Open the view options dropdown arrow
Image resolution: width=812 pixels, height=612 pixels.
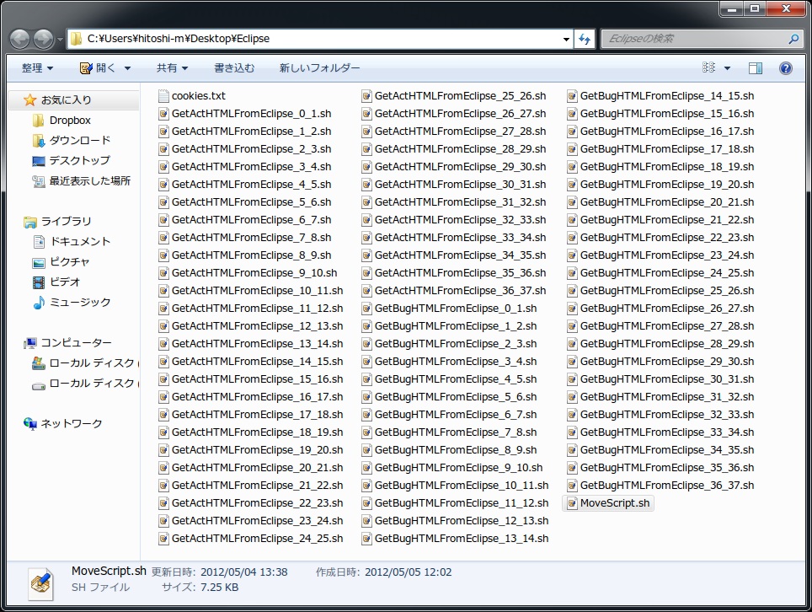pos(727,68)
